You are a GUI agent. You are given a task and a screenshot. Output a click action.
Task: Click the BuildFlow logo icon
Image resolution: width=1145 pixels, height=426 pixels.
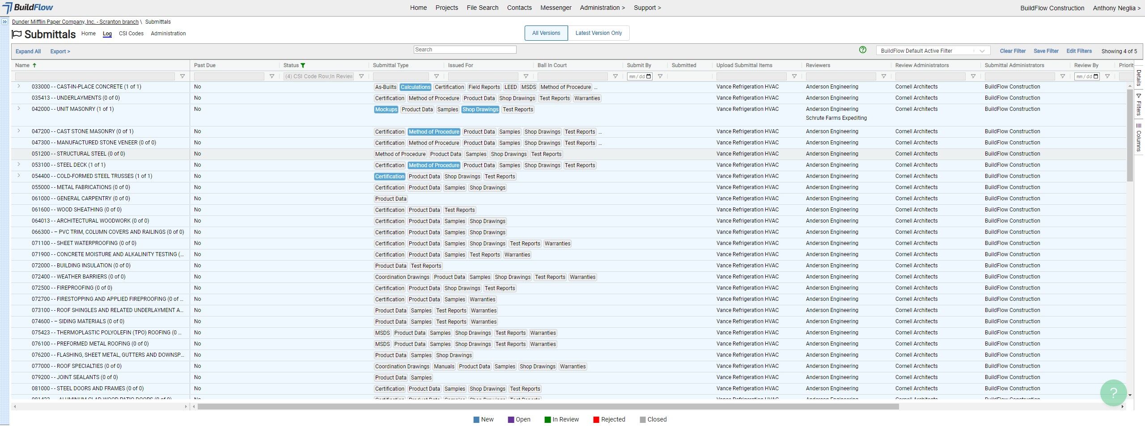(7, 8)
